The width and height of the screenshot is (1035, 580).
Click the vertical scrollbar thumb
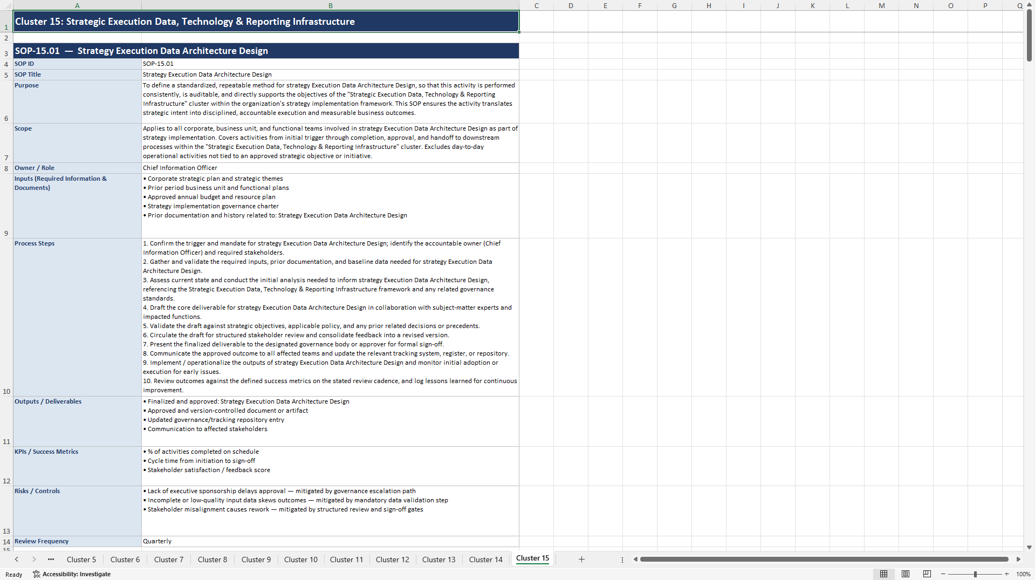pyautogui.click(x=1029, y=36)
